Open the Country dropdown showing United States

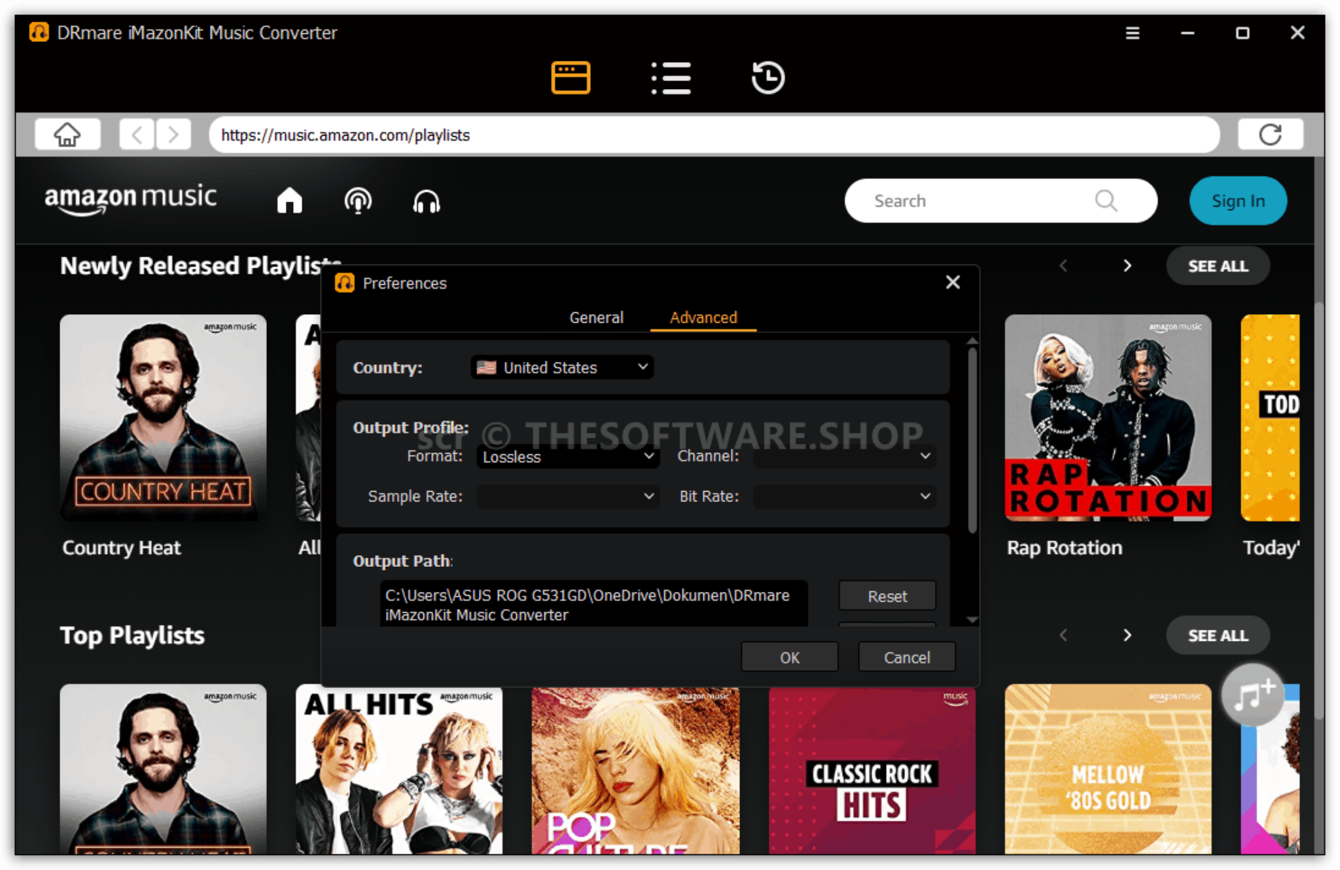click(x=561, y=367)
